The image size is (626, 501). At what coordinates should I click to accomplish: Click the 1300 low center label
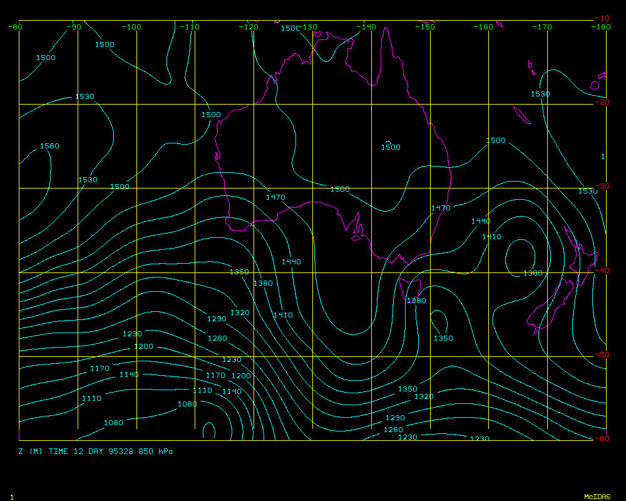(533, 273)
